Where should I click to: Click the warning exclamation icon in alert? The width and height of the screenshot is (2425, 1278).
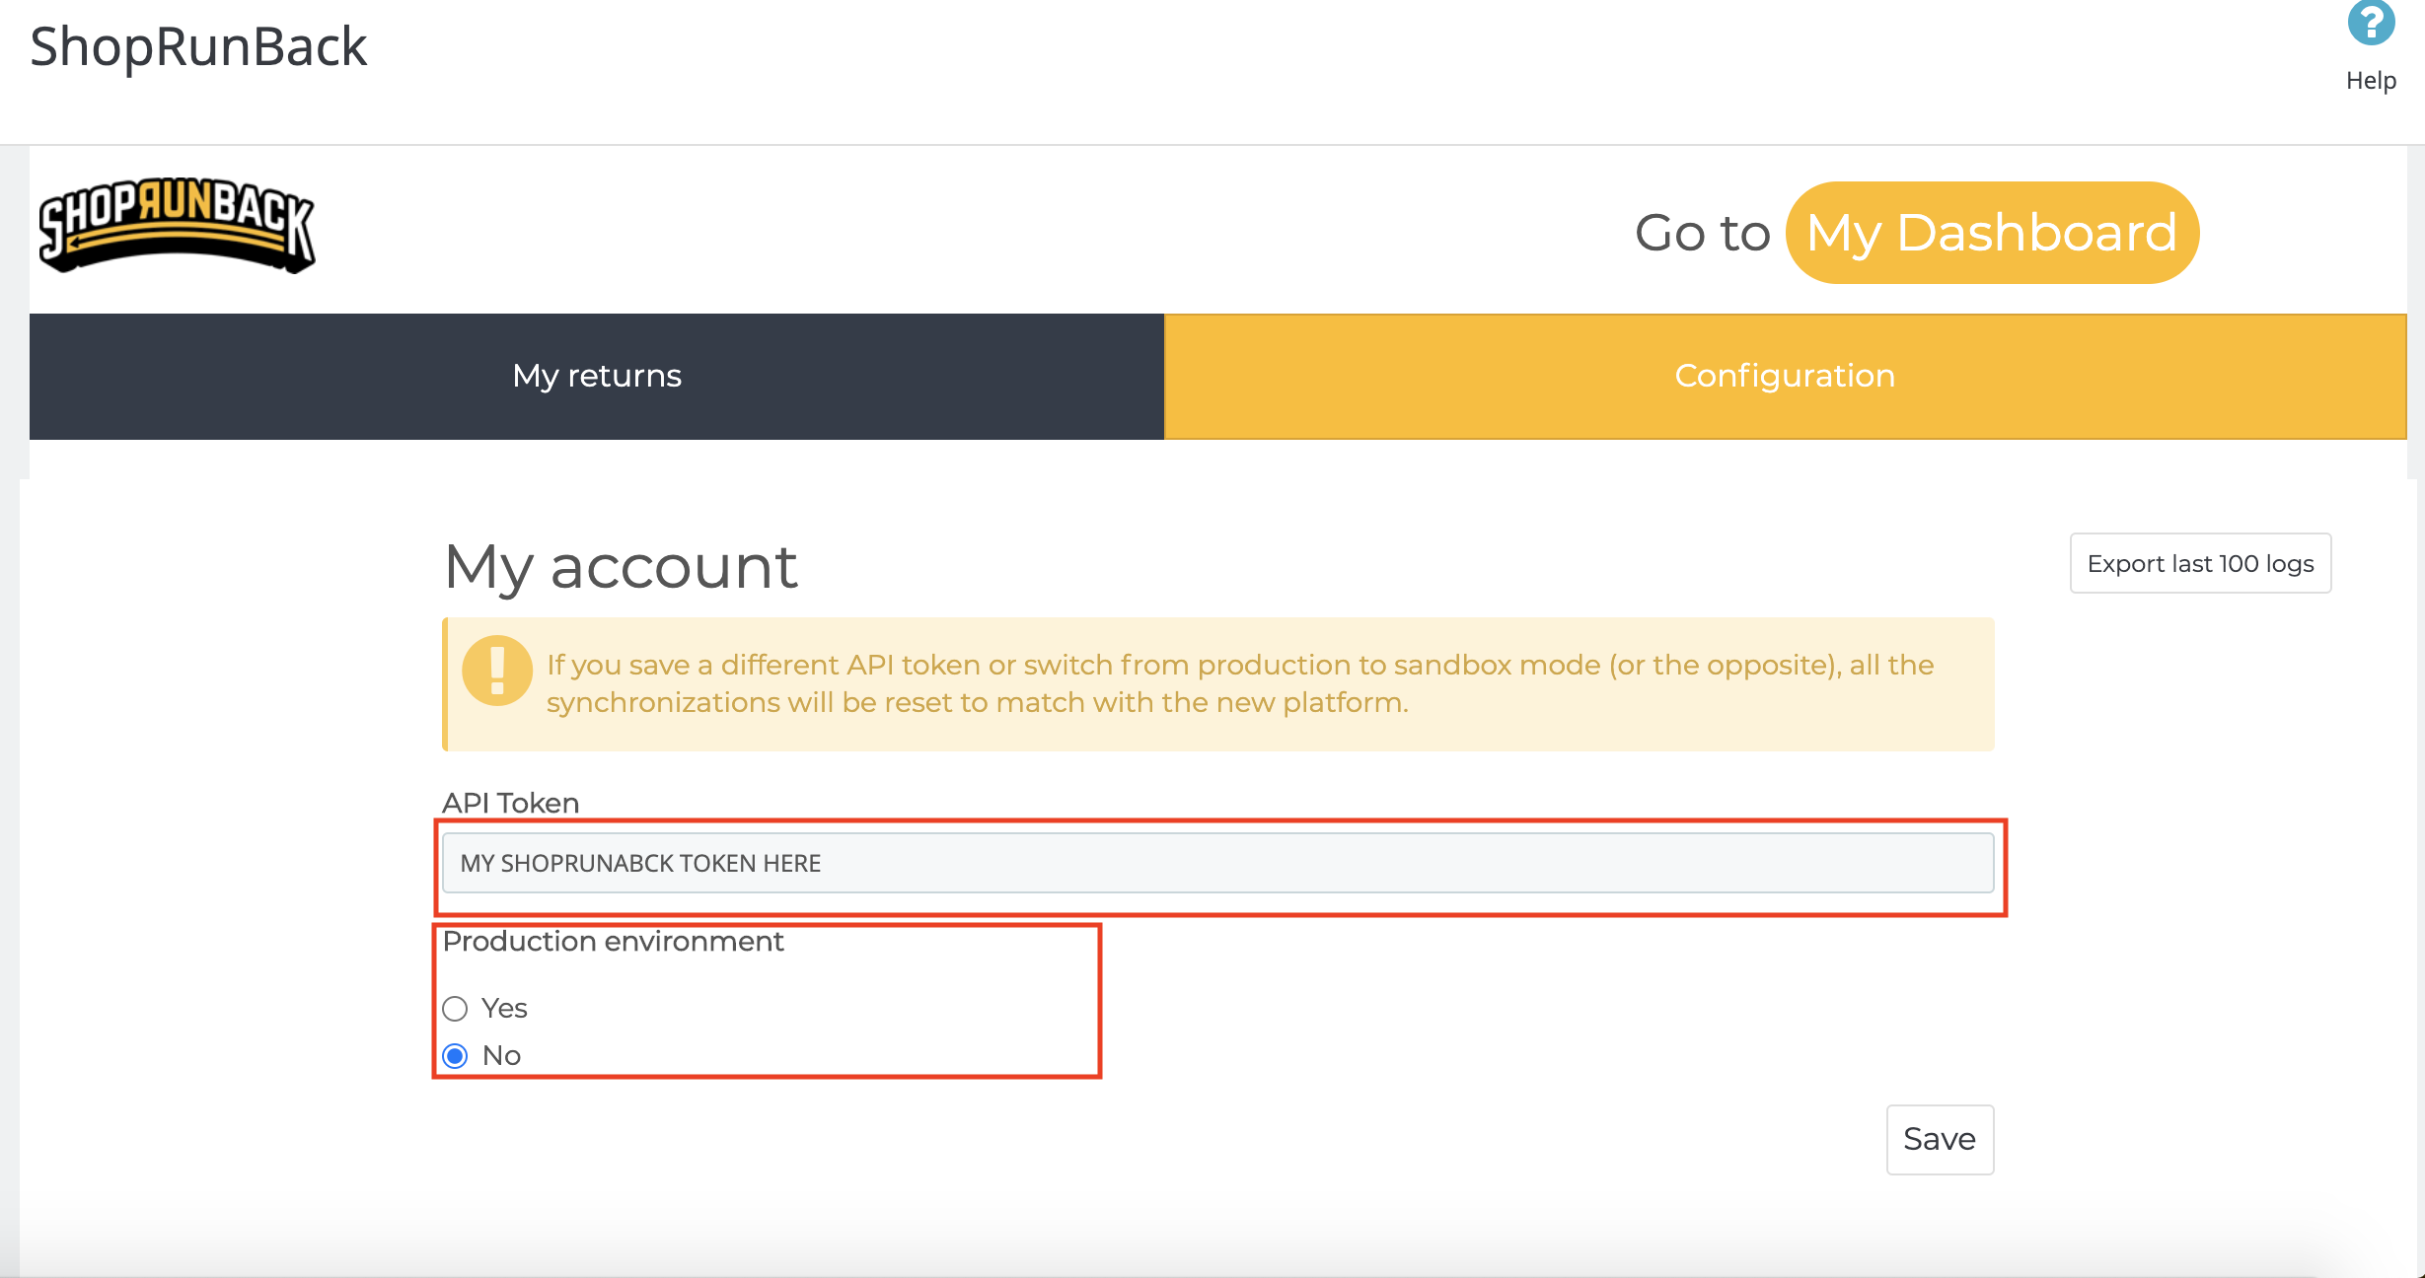click(497, 671)
